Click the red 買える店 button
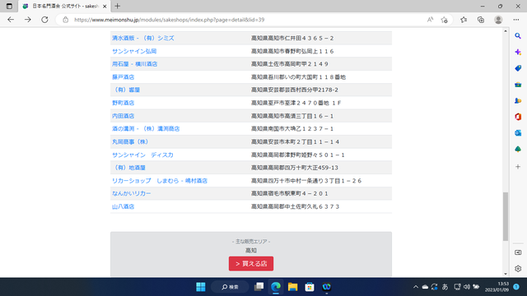The width and height of the screenshot is (527, 296). coord(251,264)
